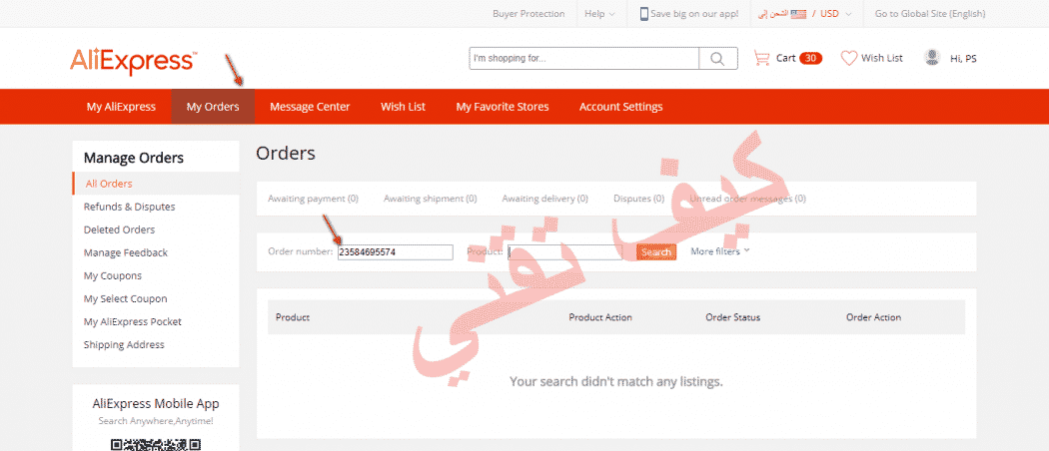Go to Global Site (English)
1049x451 pixels.
(930, 13)
